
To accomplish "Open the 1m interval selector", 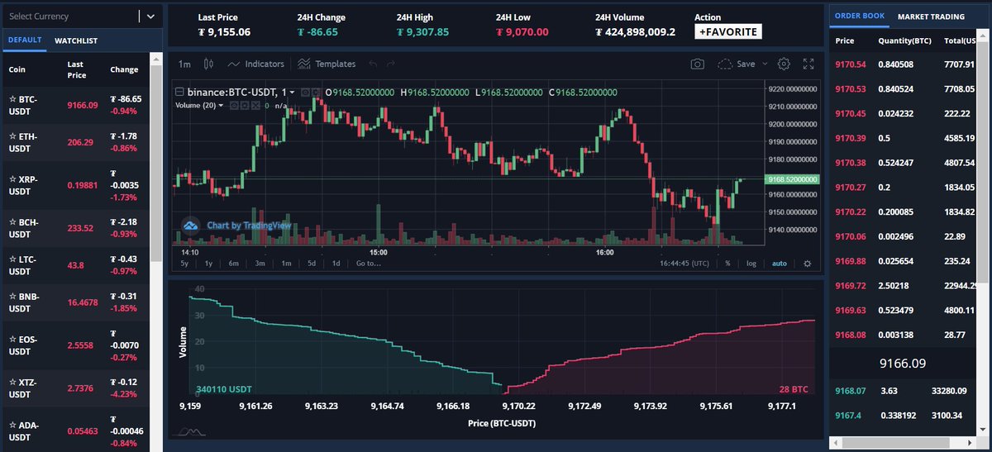I will coord(184,64).
